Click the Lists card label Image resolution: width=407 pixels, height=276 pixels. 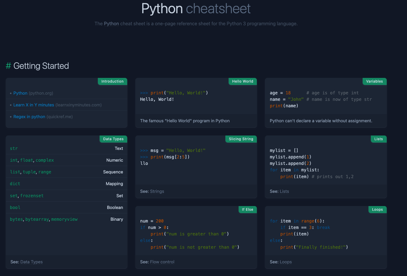378,139
